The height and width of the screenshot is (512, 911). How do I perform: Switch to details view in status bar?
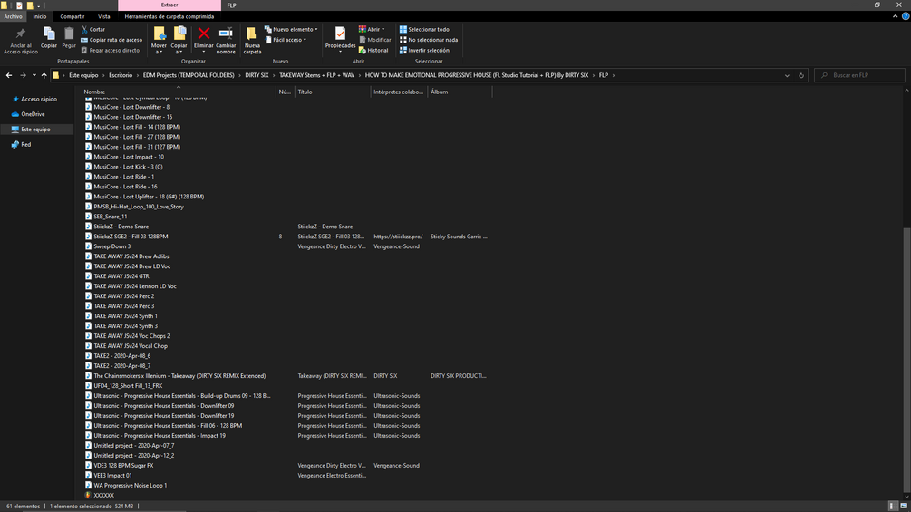tap(893, 507)
